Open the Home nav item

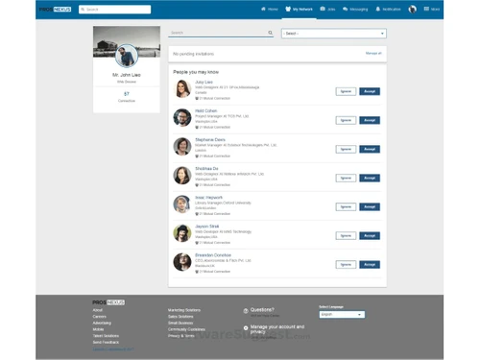[x=270, y=9]
